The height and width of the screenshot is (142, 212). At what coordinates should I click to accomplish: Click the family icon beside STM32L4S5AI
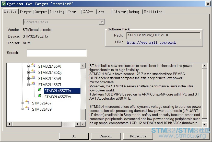[x=33, y=65]
